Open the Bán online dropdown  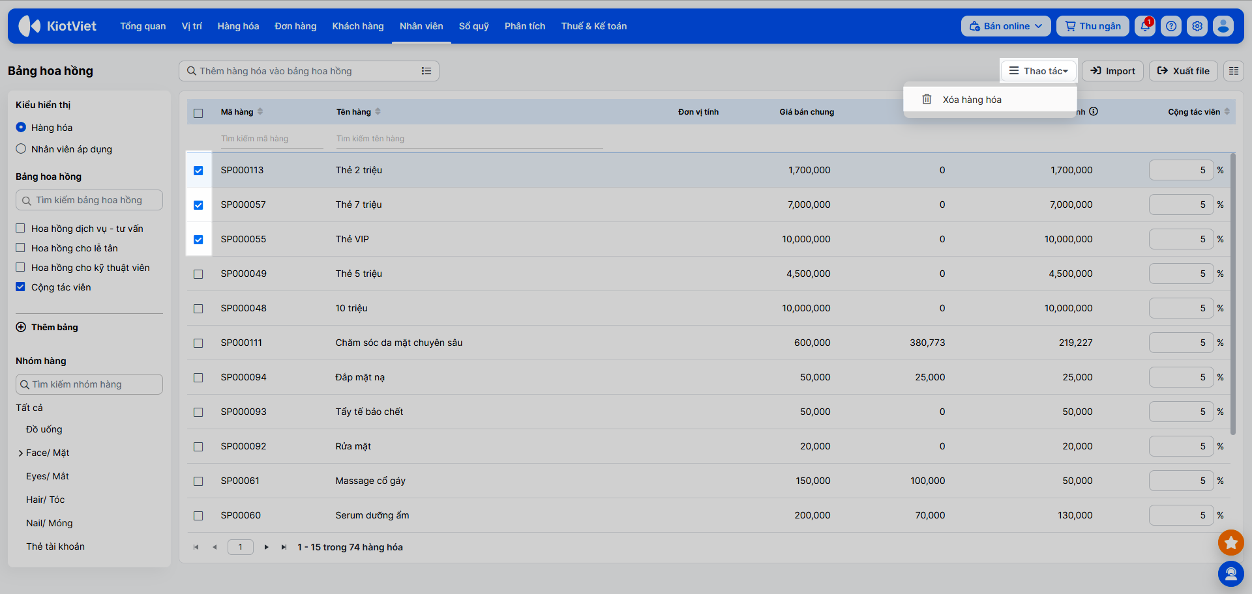[x=1006, y=26]
